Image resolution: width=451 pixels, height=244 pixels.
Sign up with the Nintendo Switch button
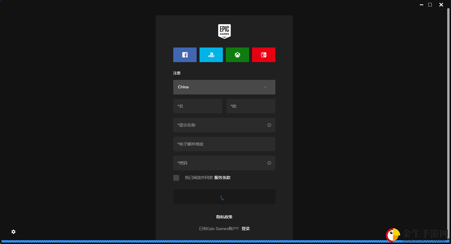point(264,55)
